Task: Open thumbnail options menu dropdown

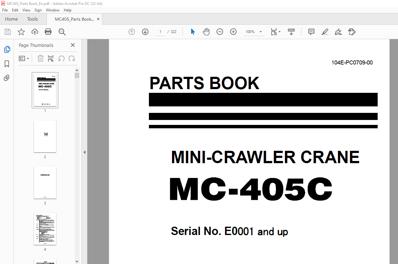Action: [24, 58]
